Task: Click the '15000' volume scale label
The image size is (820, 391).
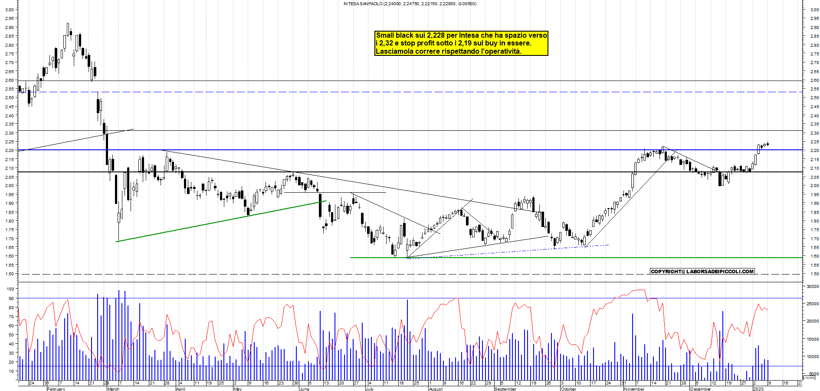Action: click(813, 339)
